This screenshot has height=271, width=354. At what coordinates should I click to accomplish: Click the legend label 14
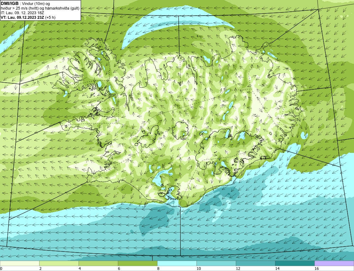277,269
